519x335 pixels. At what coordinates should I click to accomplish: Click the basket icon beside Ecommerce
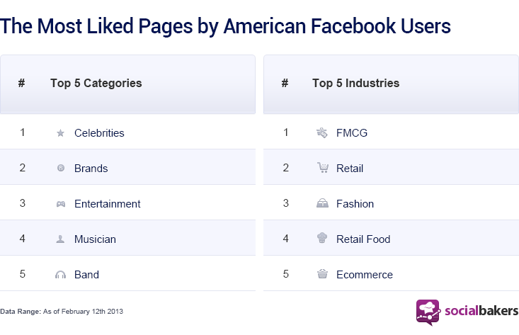click(322, 274)
